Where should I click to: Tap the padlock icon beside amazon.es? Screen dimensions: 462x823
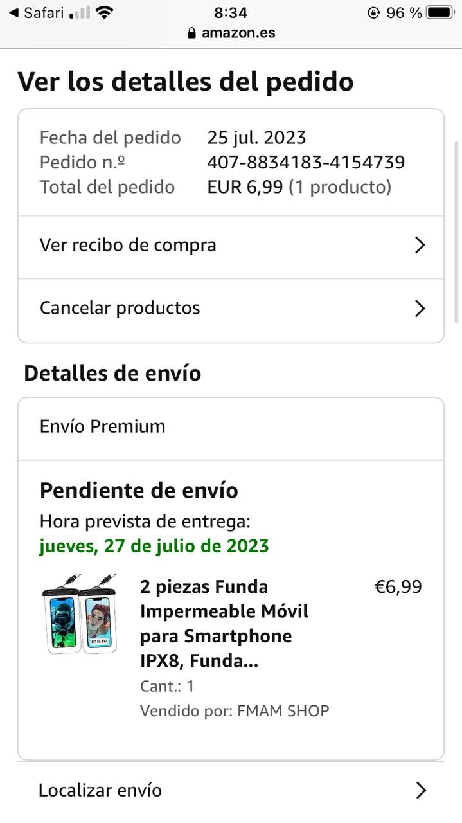point(191,33)
